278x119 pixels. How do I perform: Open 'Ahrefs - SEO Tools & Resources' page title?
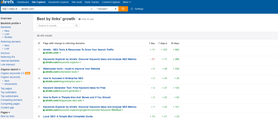tap(78, 50)
